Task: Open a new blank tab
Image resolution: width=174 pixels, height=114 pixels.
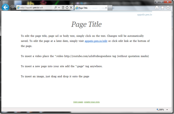Action: (x=110, y=8)
